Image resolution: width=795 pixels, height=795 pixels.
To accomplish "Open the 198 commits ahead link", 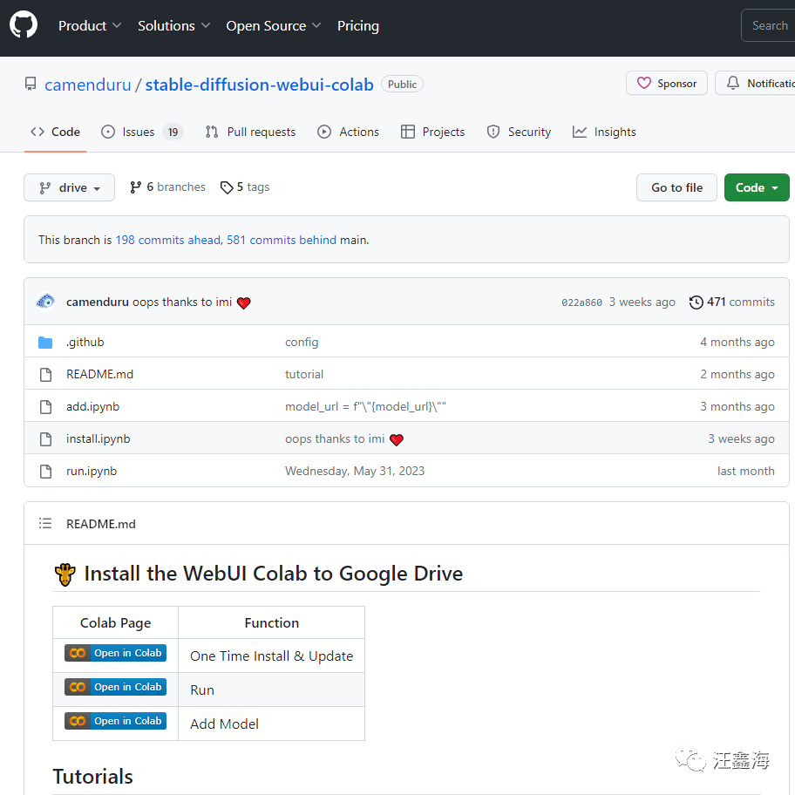I will click(168, 240).
